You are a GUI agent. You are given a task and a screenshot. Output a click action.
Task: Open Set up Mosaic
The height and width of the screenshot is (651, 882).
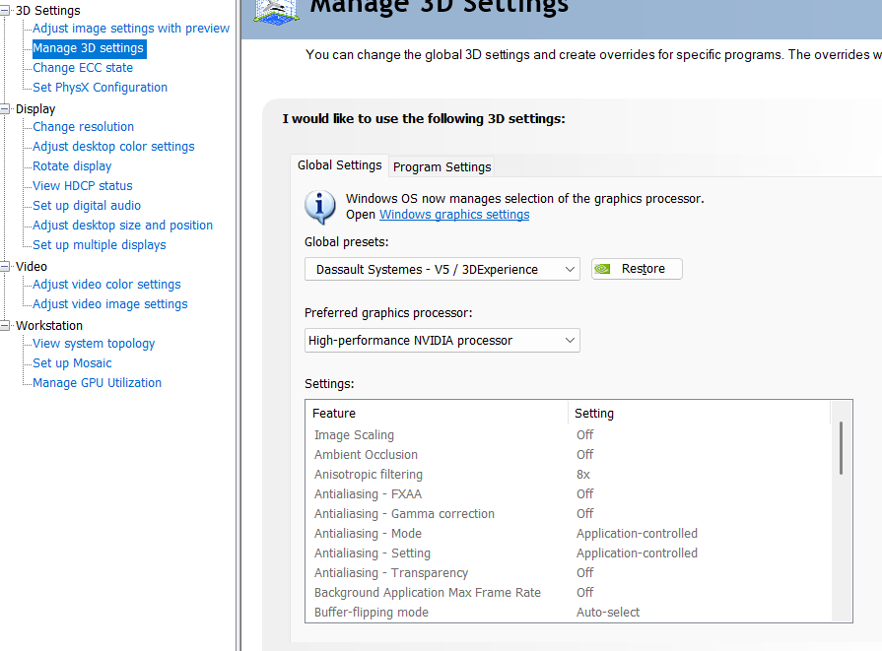pos(72,363)
